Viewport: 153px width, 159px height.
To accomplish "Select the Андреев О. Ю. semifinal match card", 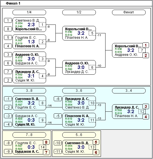I will [x=79, y=68].
